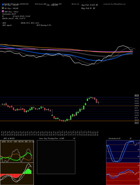
Task: Open the MACD histogram chart panel
Action: pos(17,174)
